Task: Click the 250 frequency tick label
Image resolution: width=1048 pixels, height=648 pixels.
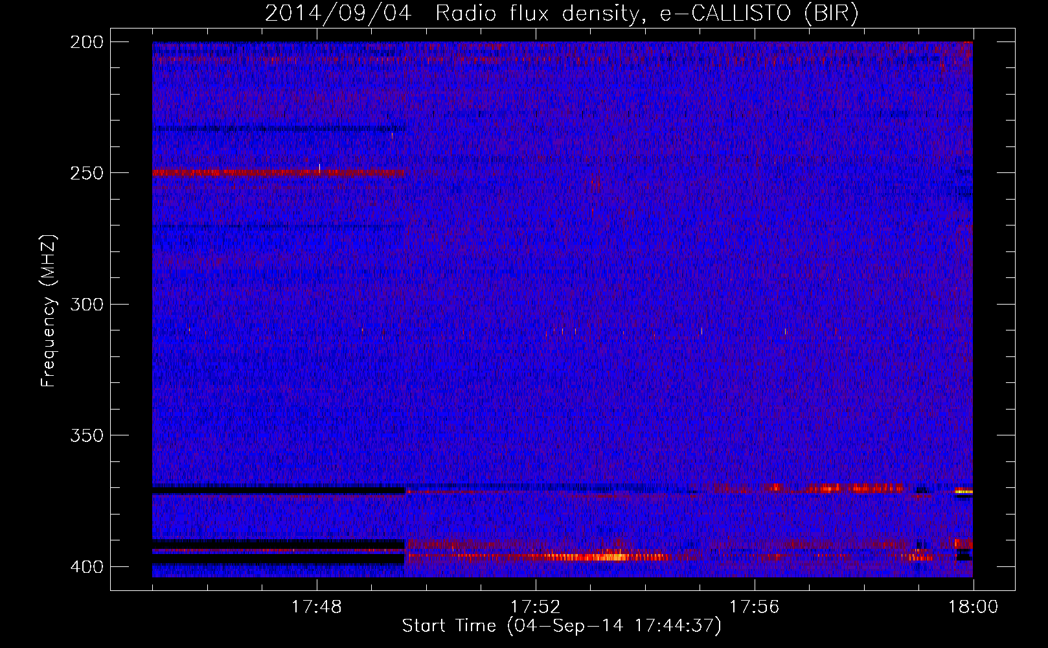Action: point(87,173)
